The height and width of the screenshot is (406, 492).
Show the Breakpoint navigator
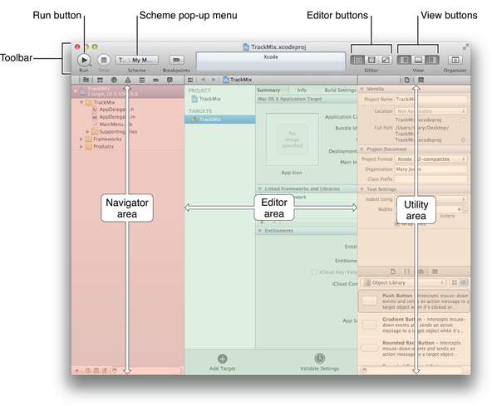(156, 80)
